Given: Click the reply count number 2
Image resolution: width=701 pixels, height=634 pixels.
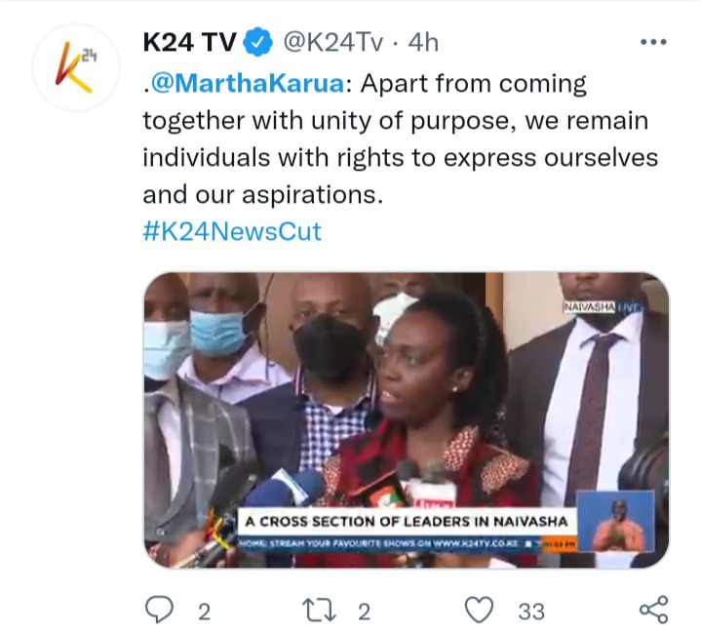Looking at the screenshot, I should 204,612.
